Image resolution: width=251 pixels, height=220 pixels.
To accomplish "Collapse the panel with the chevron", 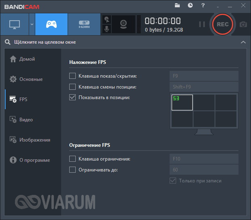I will pos(243,42).
